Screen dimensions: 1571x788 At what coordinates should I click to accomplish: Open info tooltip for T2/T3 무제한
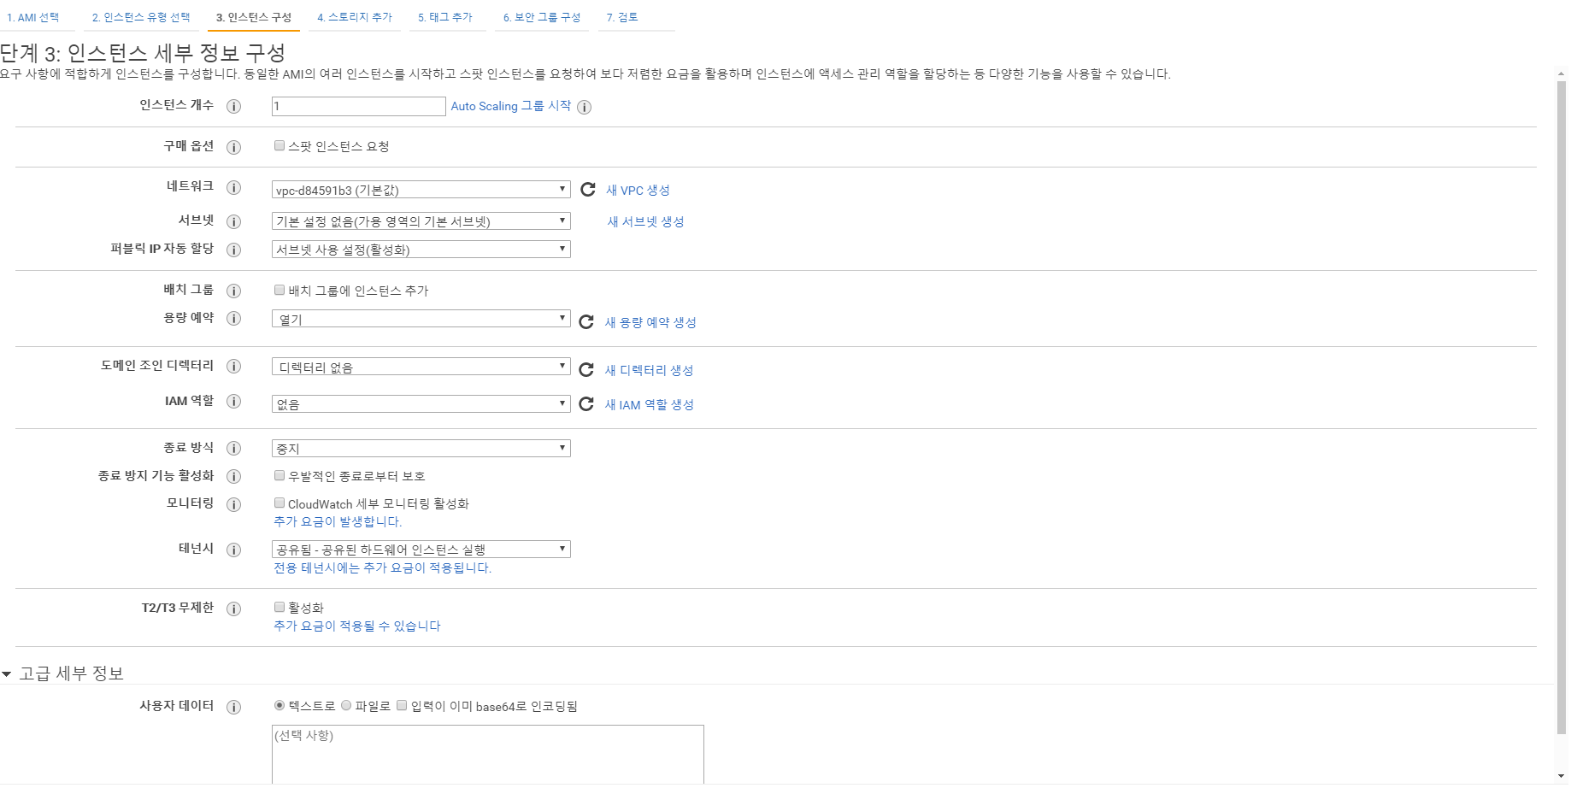(x=233, y=609)
